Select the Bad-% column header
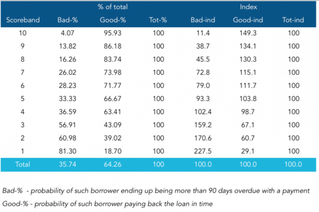This screenshot has height=212, width=319. tap(68, 20)
